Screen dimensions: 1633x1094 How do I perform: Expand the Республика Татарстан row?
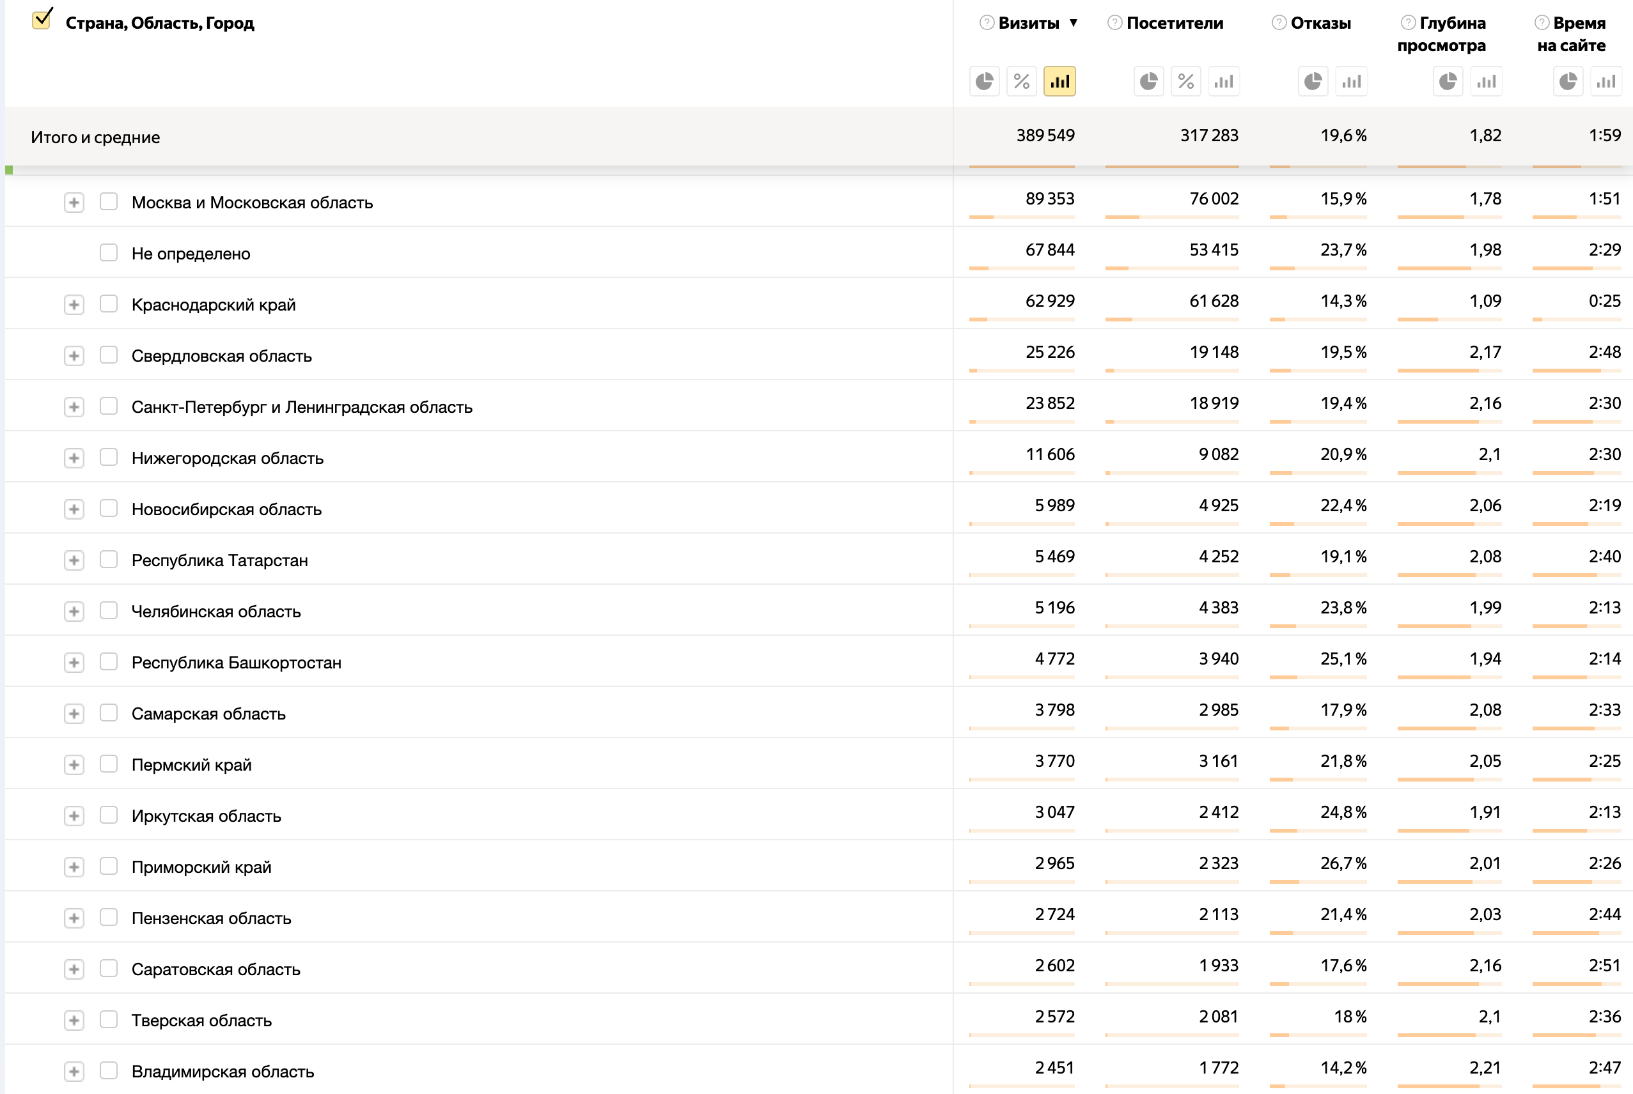pyautogui.click(x=74, y=560)
